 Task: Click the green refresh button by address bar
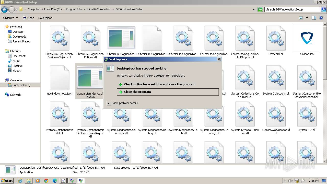point(260,9)
